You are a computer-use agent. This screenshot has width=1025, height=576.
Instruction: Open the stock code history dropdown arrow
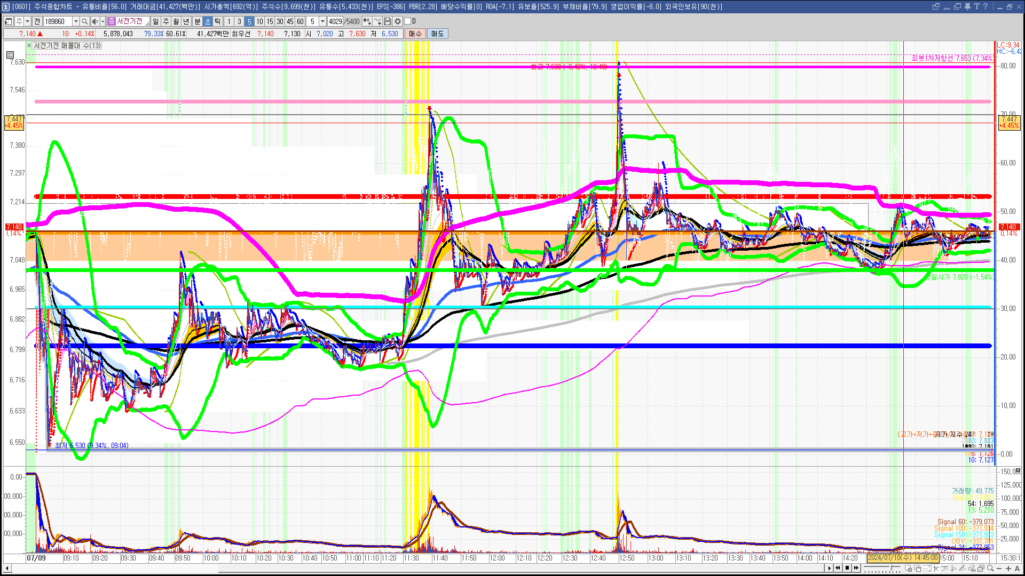click(x=76, y=21)
